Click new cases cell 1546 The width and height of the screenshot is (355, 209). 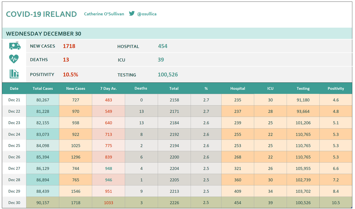point(75,191)
